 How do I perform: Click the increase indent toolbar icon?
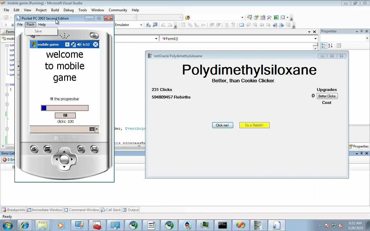point(219,25)
